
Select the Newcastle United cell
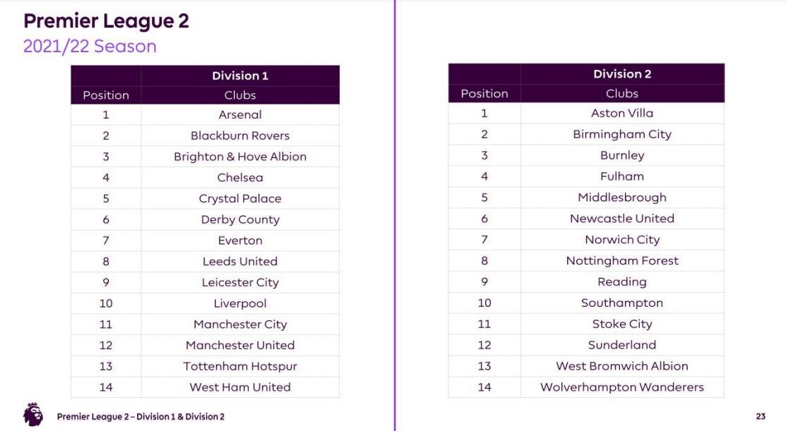tap(622, 219)
